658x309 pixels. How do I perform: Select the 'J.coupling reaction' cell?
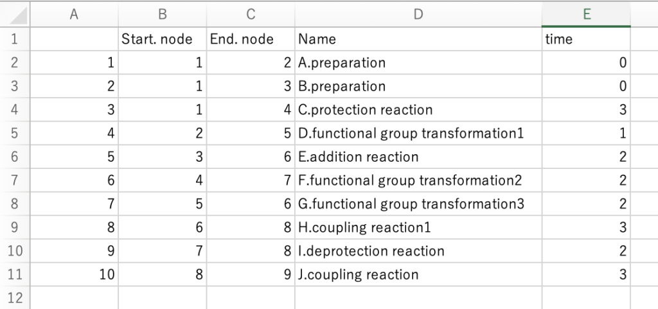[x=418, y=275]
